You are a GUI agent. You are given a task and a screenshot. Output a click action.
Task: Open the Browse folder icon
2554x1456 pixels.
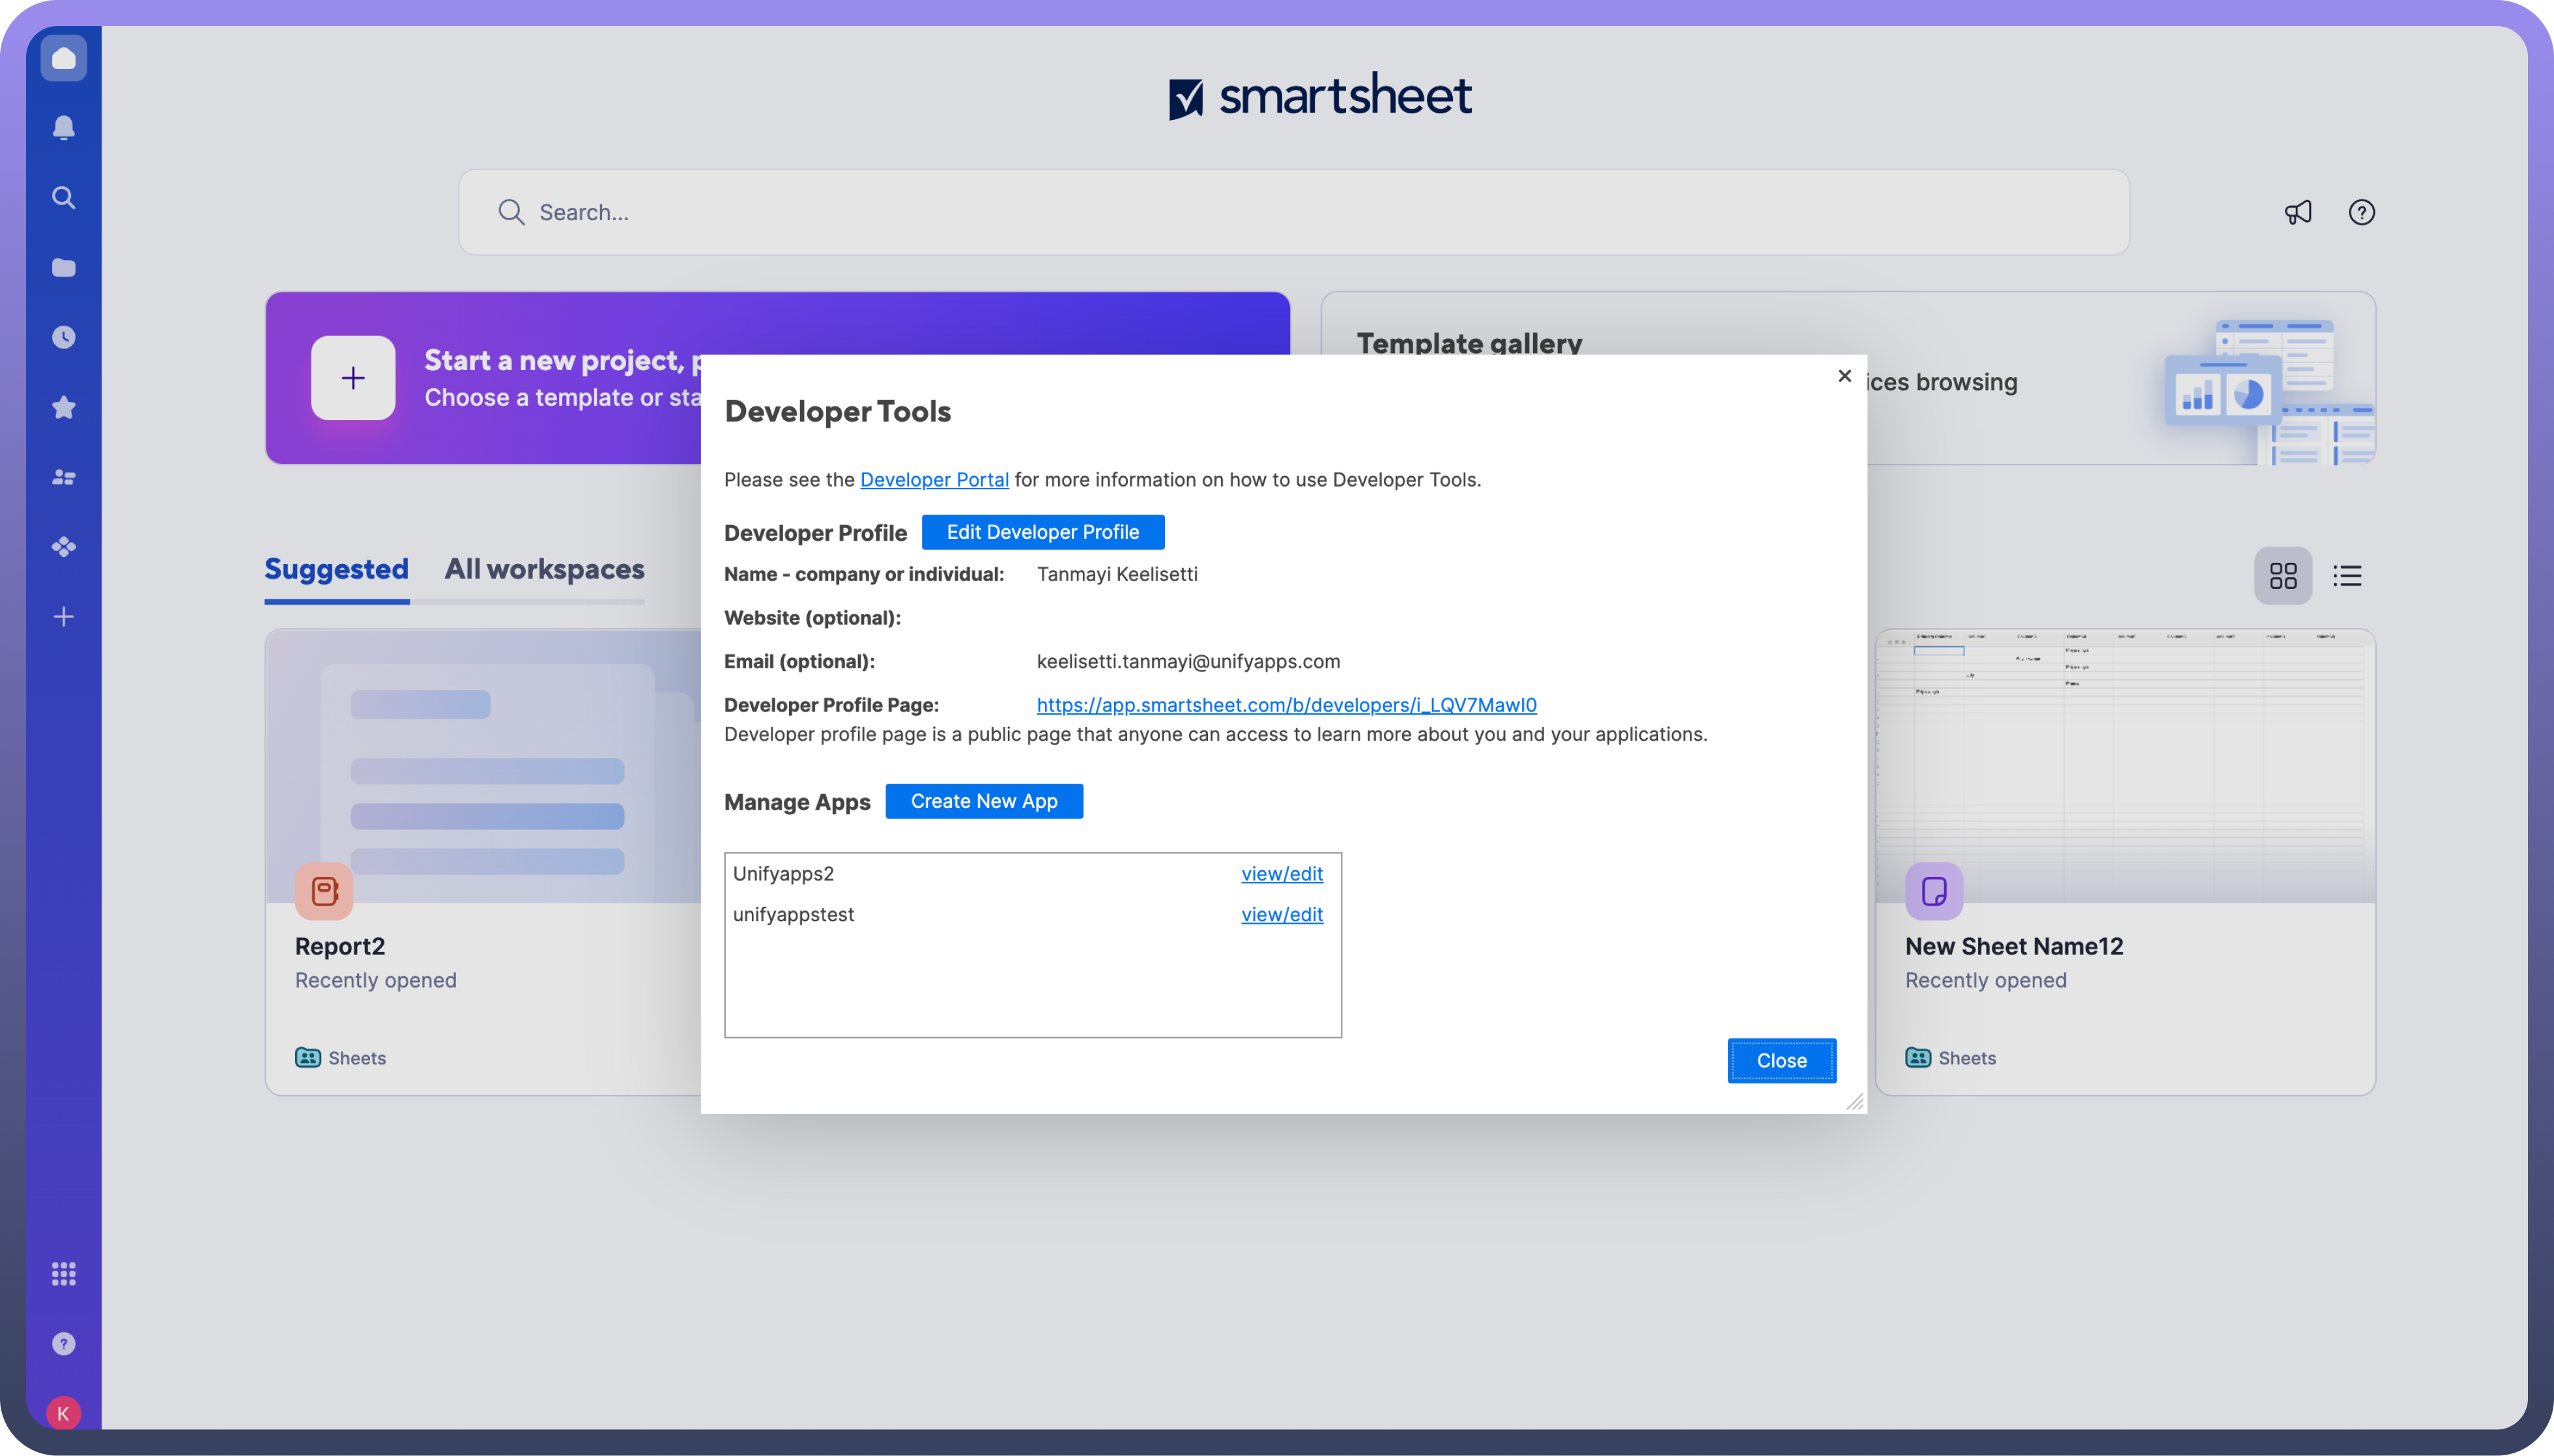63,267
